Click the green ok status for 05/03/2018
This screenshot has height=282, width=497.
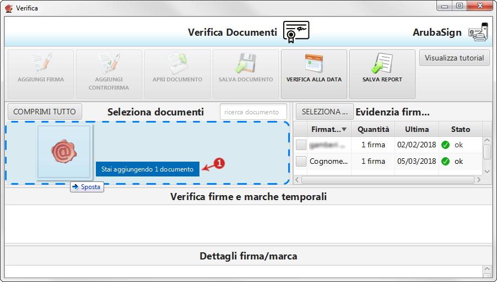coord(445,162)
